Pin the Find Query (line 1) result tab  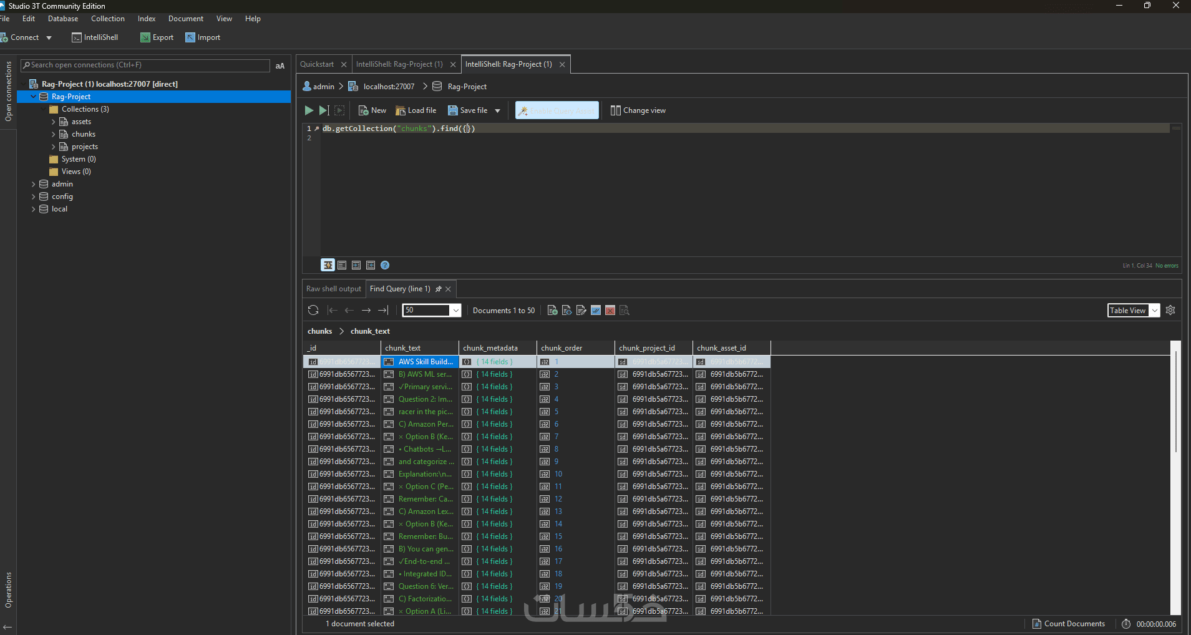click(x=438, y=289)
